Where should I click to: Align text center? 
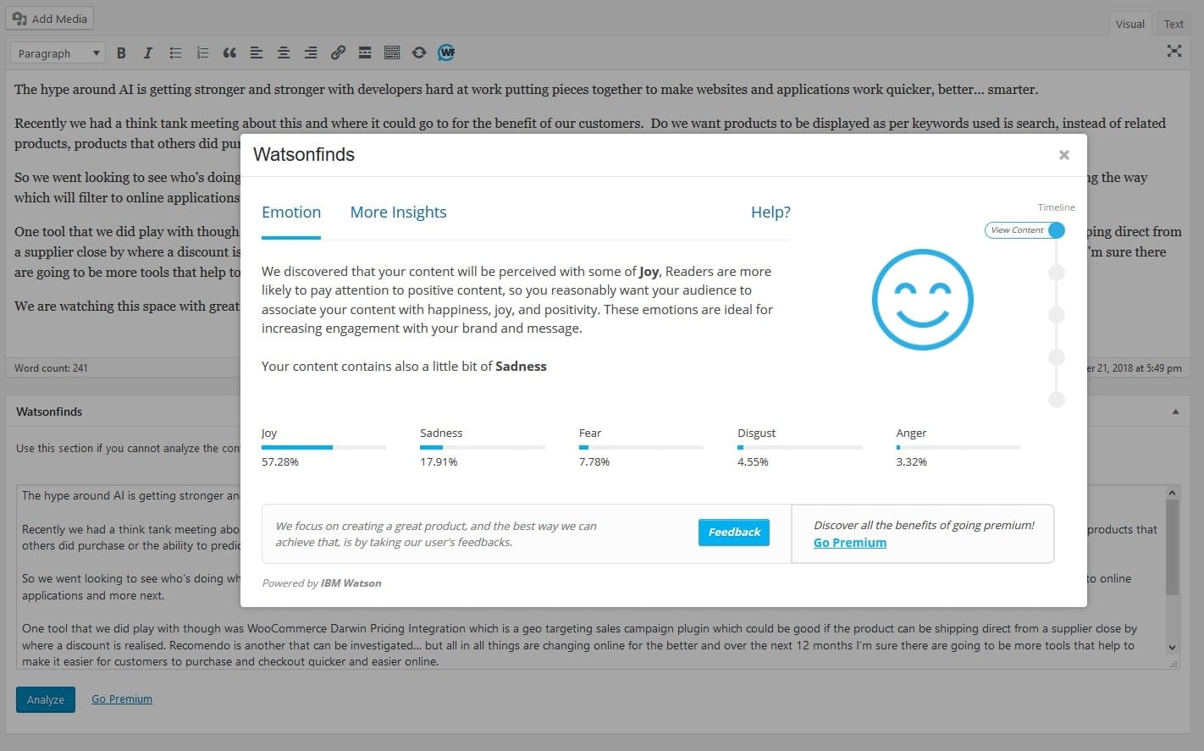(x=284, y=53)
